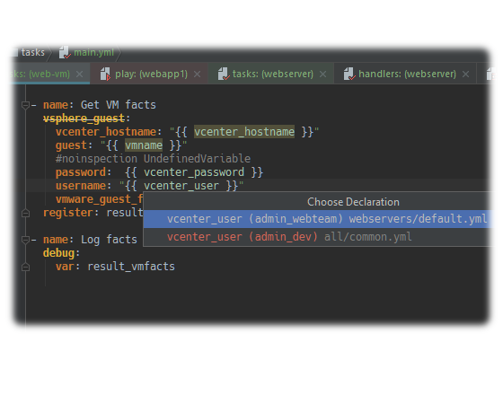503x395 pixels.
Task: Click the main.yml file icon in breadcrumb
Action: tap(65, 52)
